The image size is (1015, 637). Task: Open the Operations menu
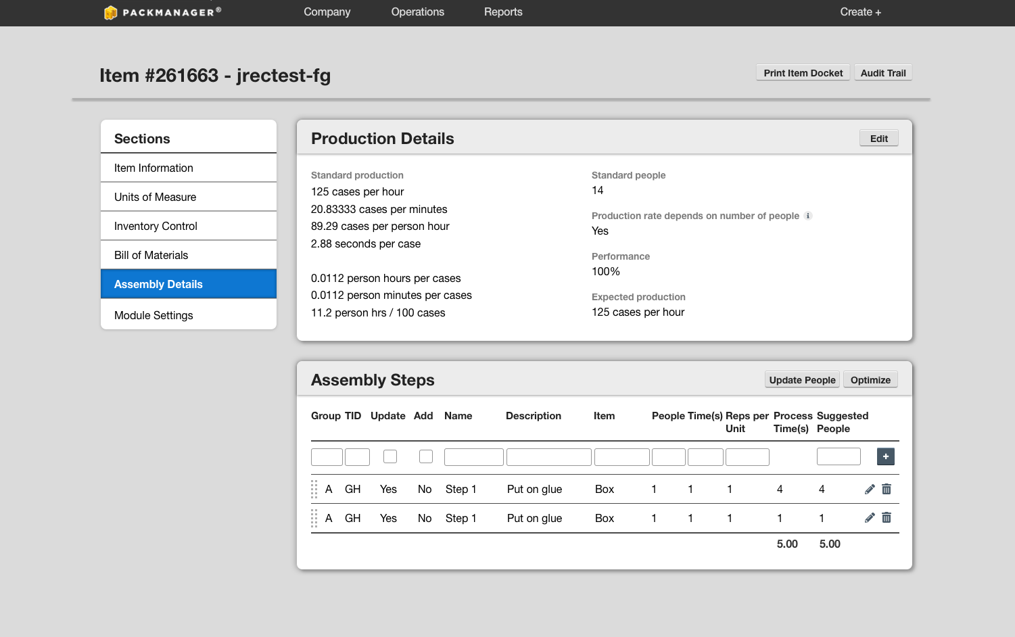point(418,12)
